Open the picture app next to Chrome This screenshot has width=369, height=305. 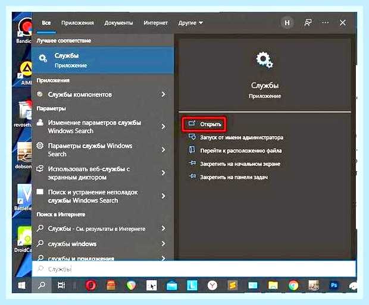tap(314, 285)
